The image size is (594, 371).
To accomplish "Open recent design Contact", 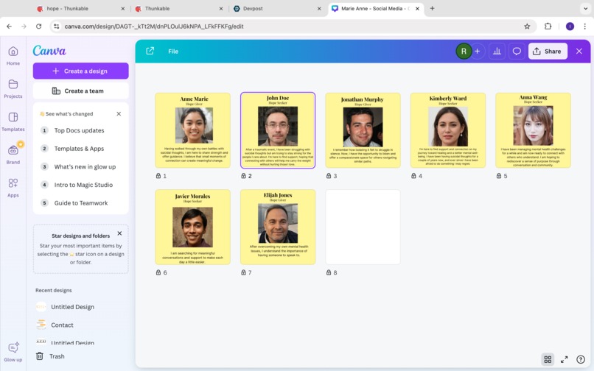I will pos(63,325).
